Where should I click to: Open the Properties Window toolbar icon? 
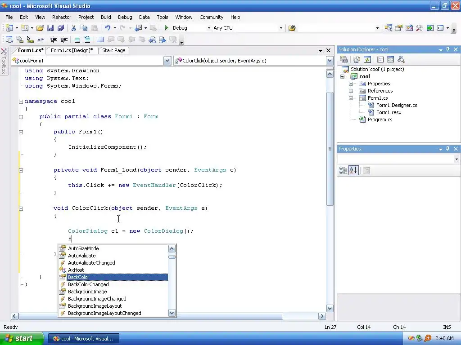(399, 28)
